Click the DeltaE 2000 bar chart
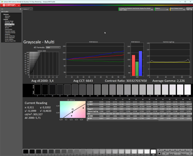 pos(44,64)
